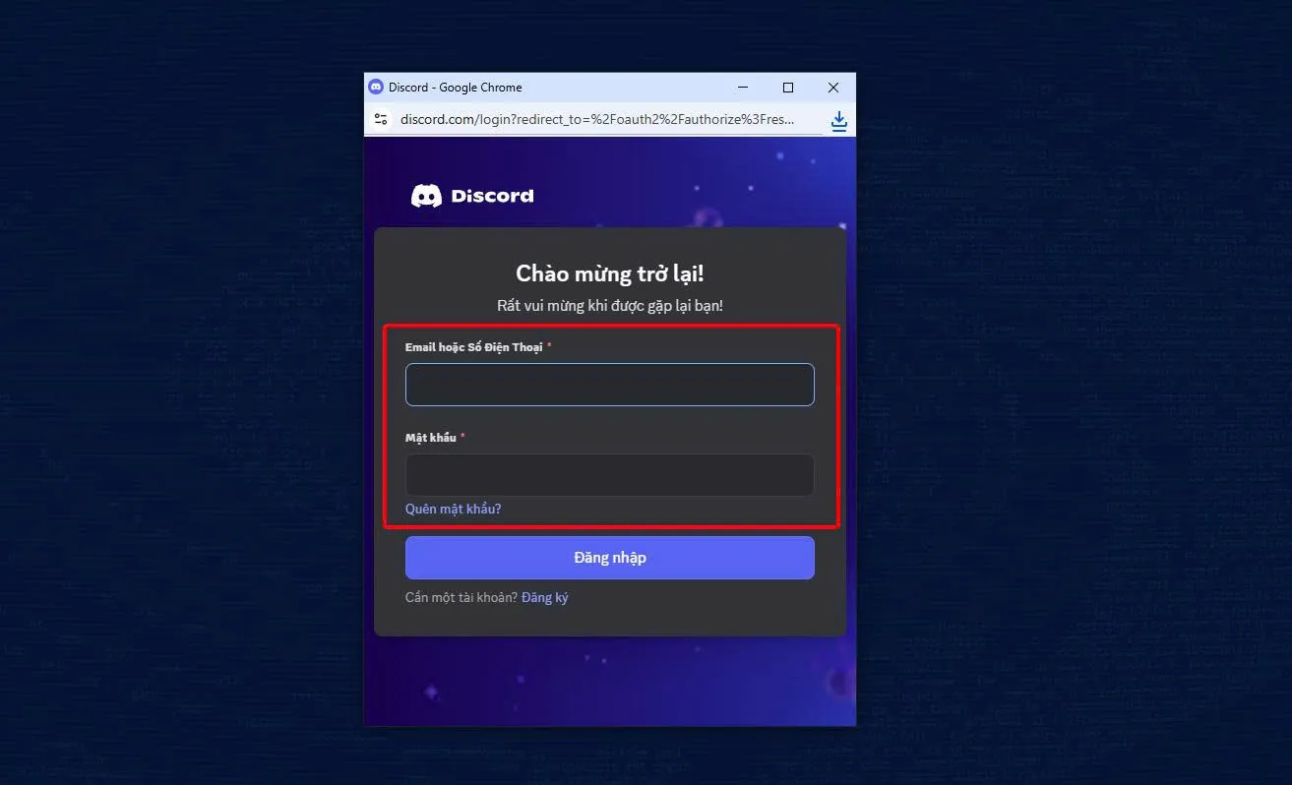1292x785 pixels.
Task: Open the Đăng ký registration link
Action: pos(544,596)
